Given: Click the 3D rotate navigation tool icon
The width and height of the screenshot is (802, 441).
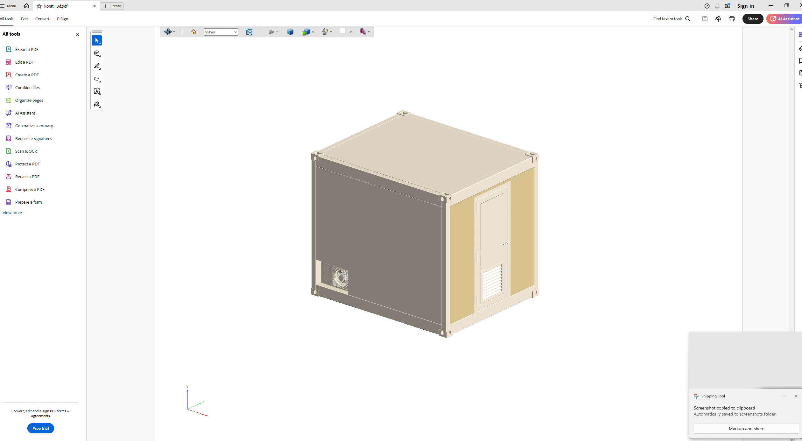Looking at the screenshot, I should (168, 32).
